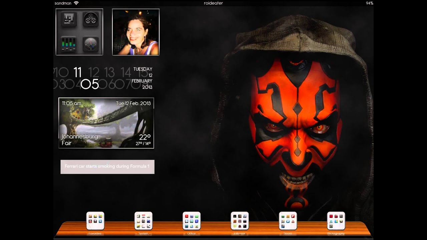This screenshot has height=240, width=427.
Task: Tap the slider-panel icon in the widget's top-left slot
Action: tap(69, 19)
